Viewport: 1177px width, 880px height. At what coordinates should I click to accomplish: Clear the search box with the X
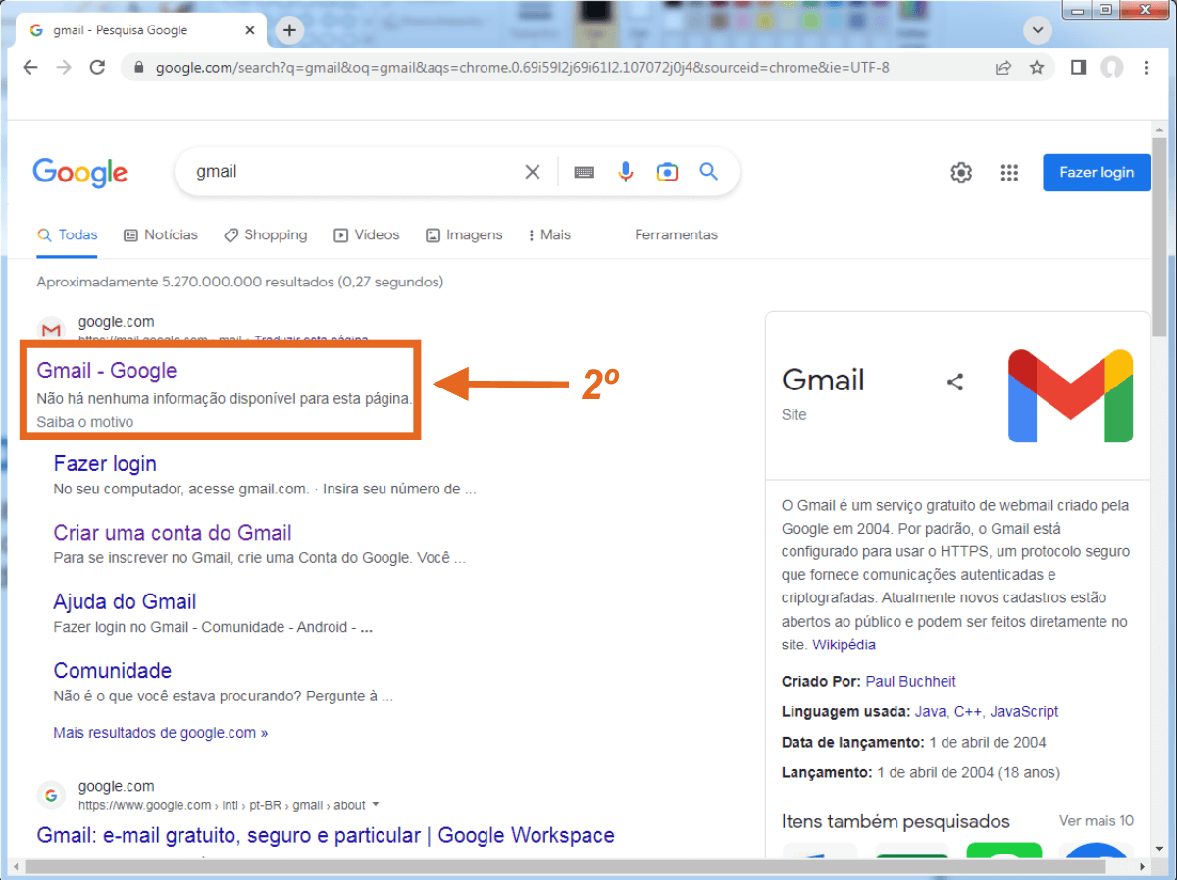point(533,172)
